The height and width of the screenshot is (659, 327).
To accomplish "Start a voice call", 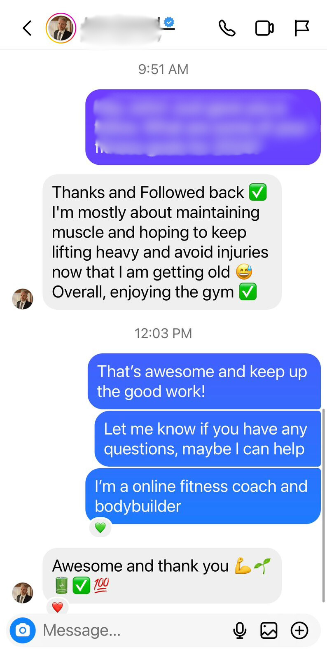I will click(x=227, y=28).
